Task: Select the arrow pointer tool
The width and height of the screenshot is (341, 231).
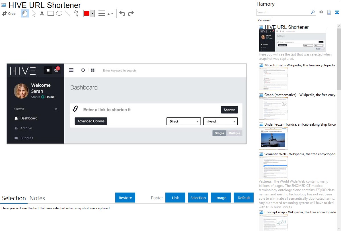Action: (x=34, y=13)
